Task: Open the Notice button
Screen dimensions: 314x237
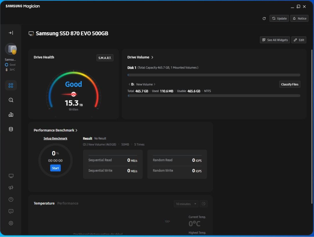Action: point(299,18)
